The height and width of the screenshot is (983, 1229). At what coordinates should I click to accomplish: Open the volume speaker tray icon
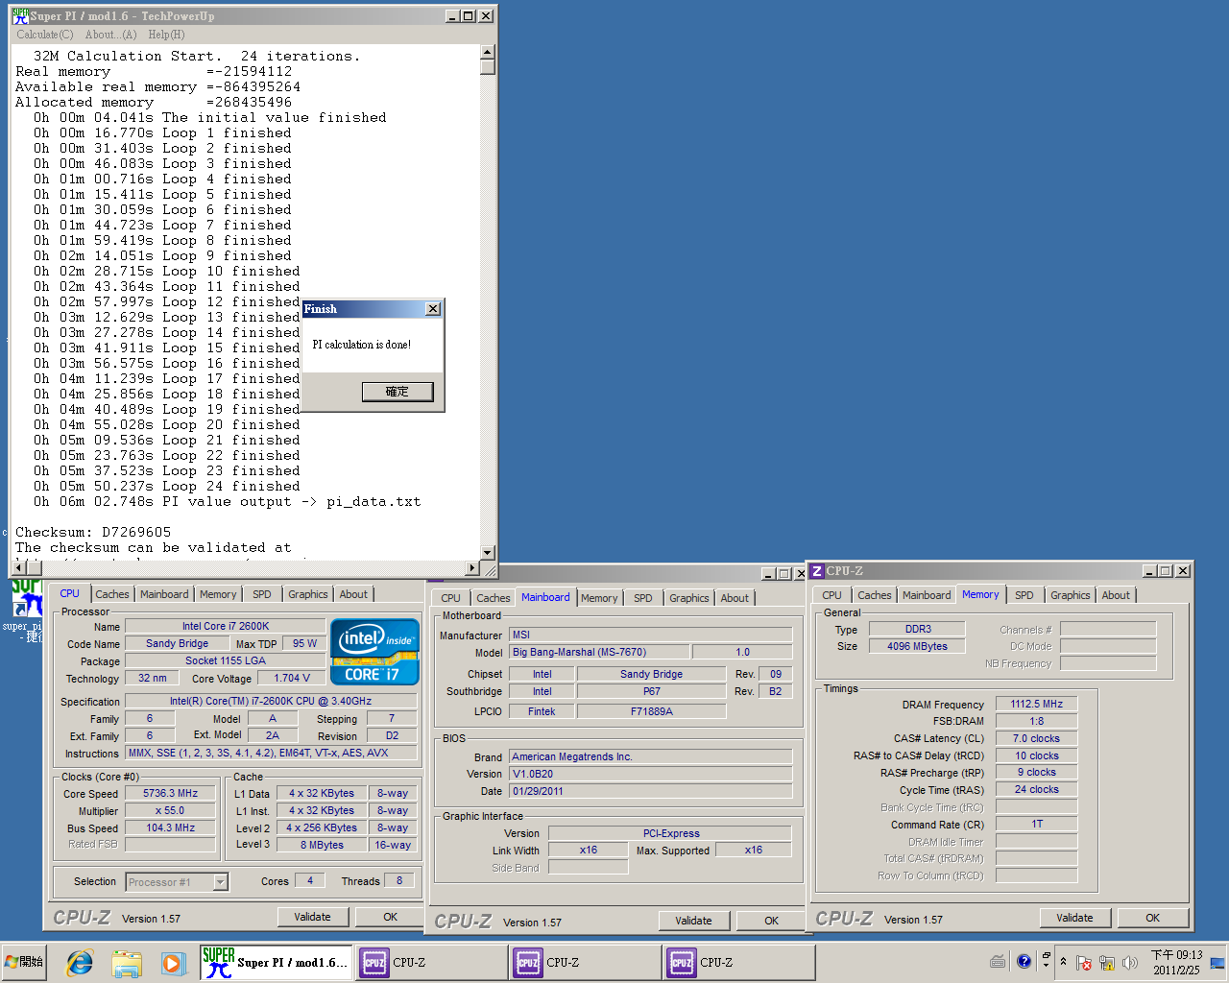pyautogui.click(x=1130, y=962)
